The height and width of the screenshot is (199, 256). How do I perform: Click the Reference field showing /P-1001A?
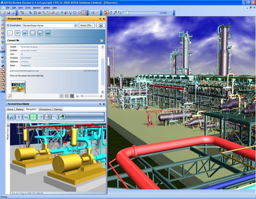point(59,62)
